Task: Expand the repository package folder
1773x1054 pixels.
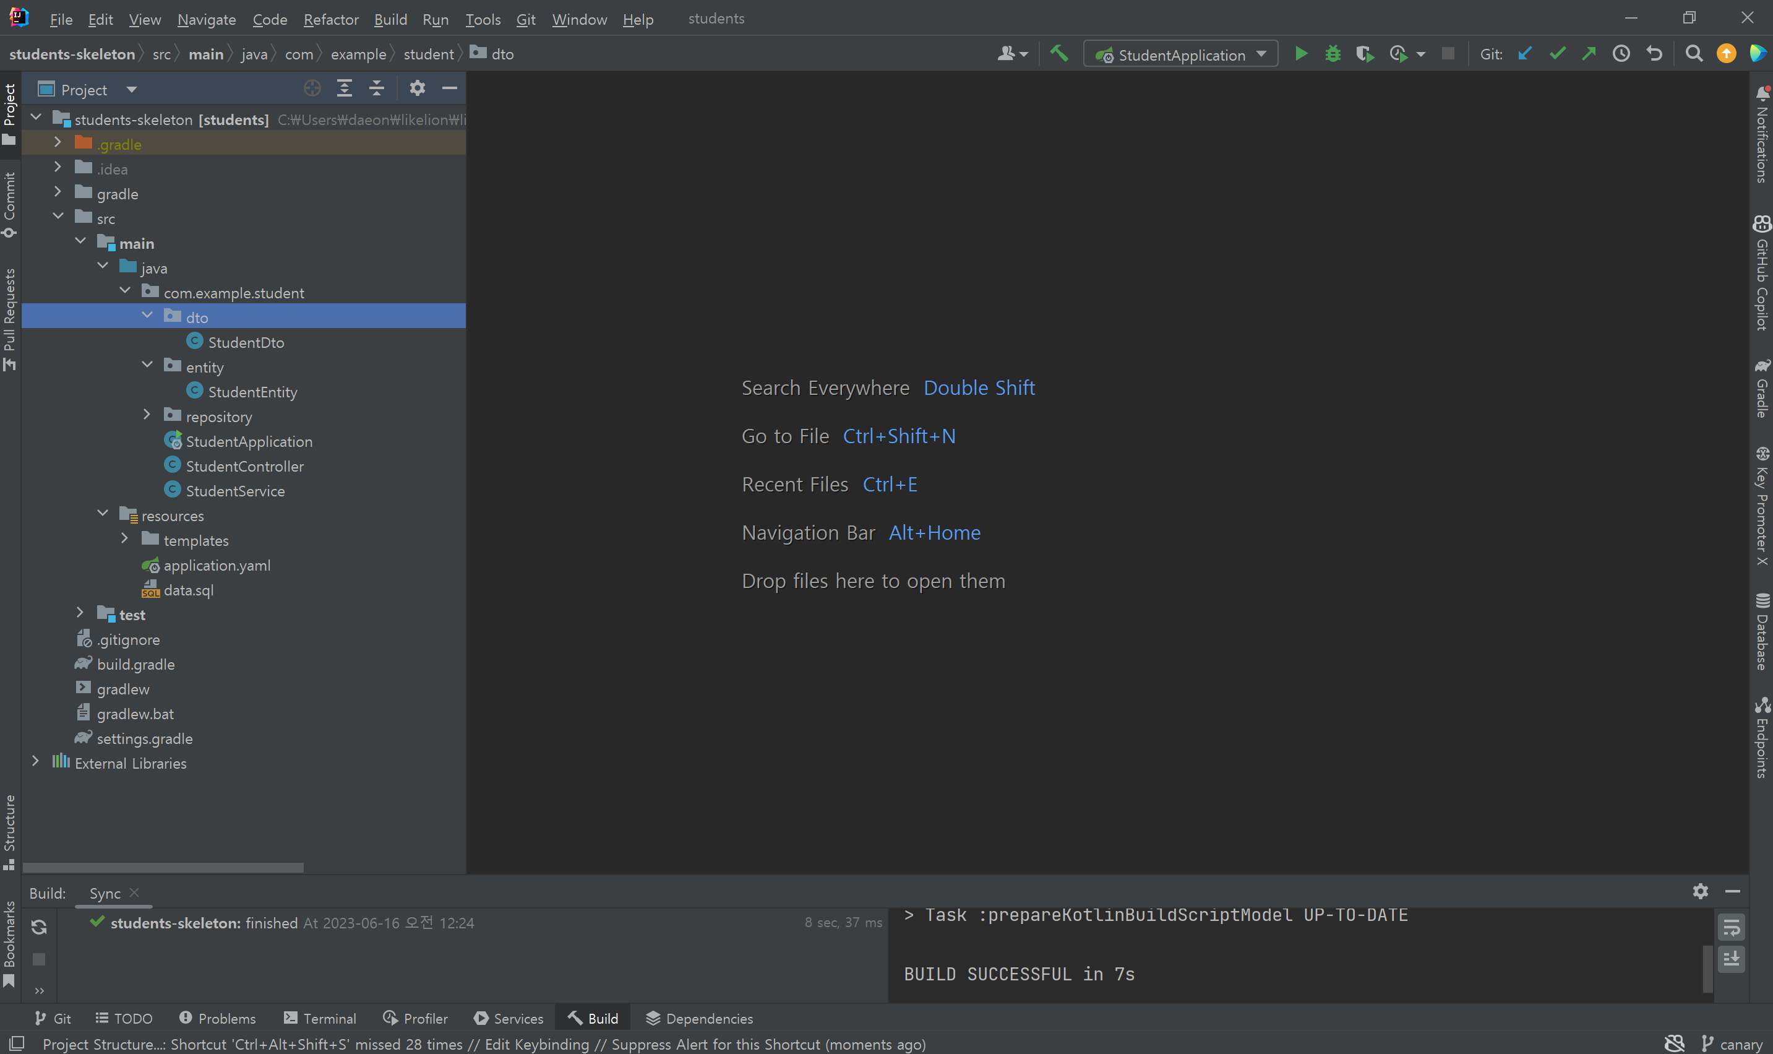Action: pos(147,415)
